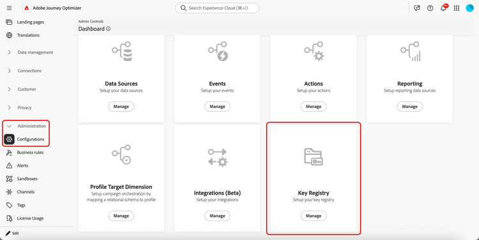
Task: Click Manage under Key Registry
Action: (314, 216)
